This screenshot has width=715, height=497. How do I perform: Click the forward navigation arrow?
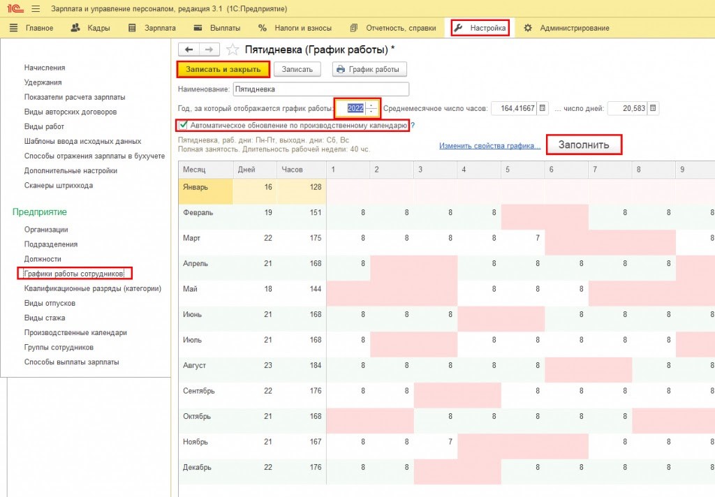(x=209, y=50)
